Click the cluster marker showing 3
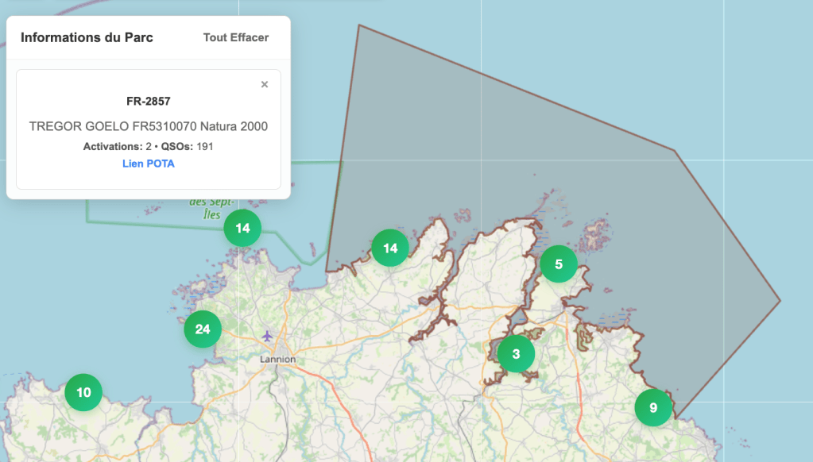This screenshot has width=813, height=462. click(x=516, y=354)
